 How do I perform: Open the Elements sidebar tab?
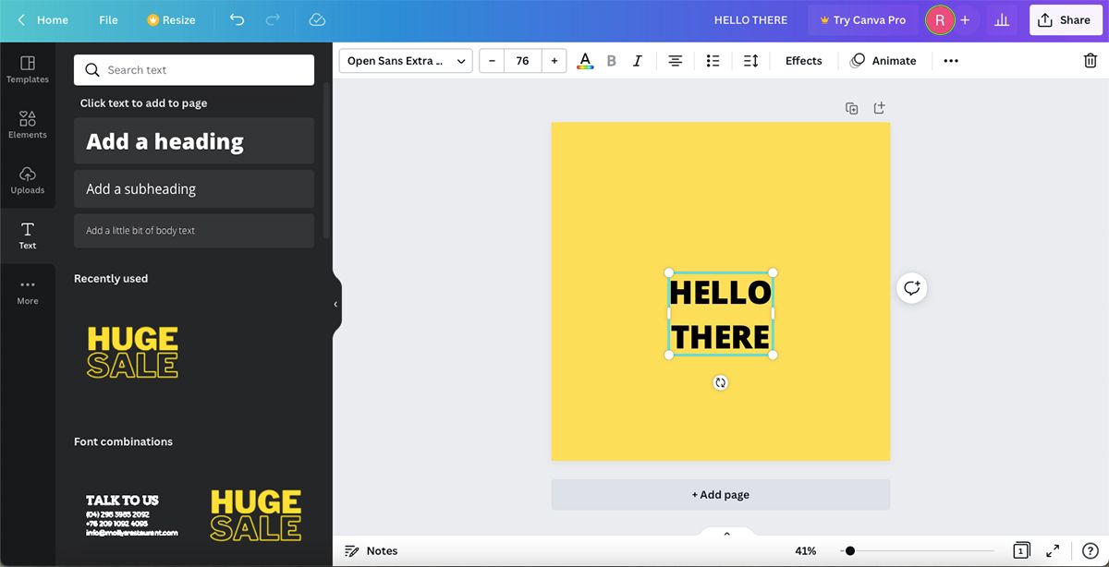pyautogui.click(x=28, y=125)
